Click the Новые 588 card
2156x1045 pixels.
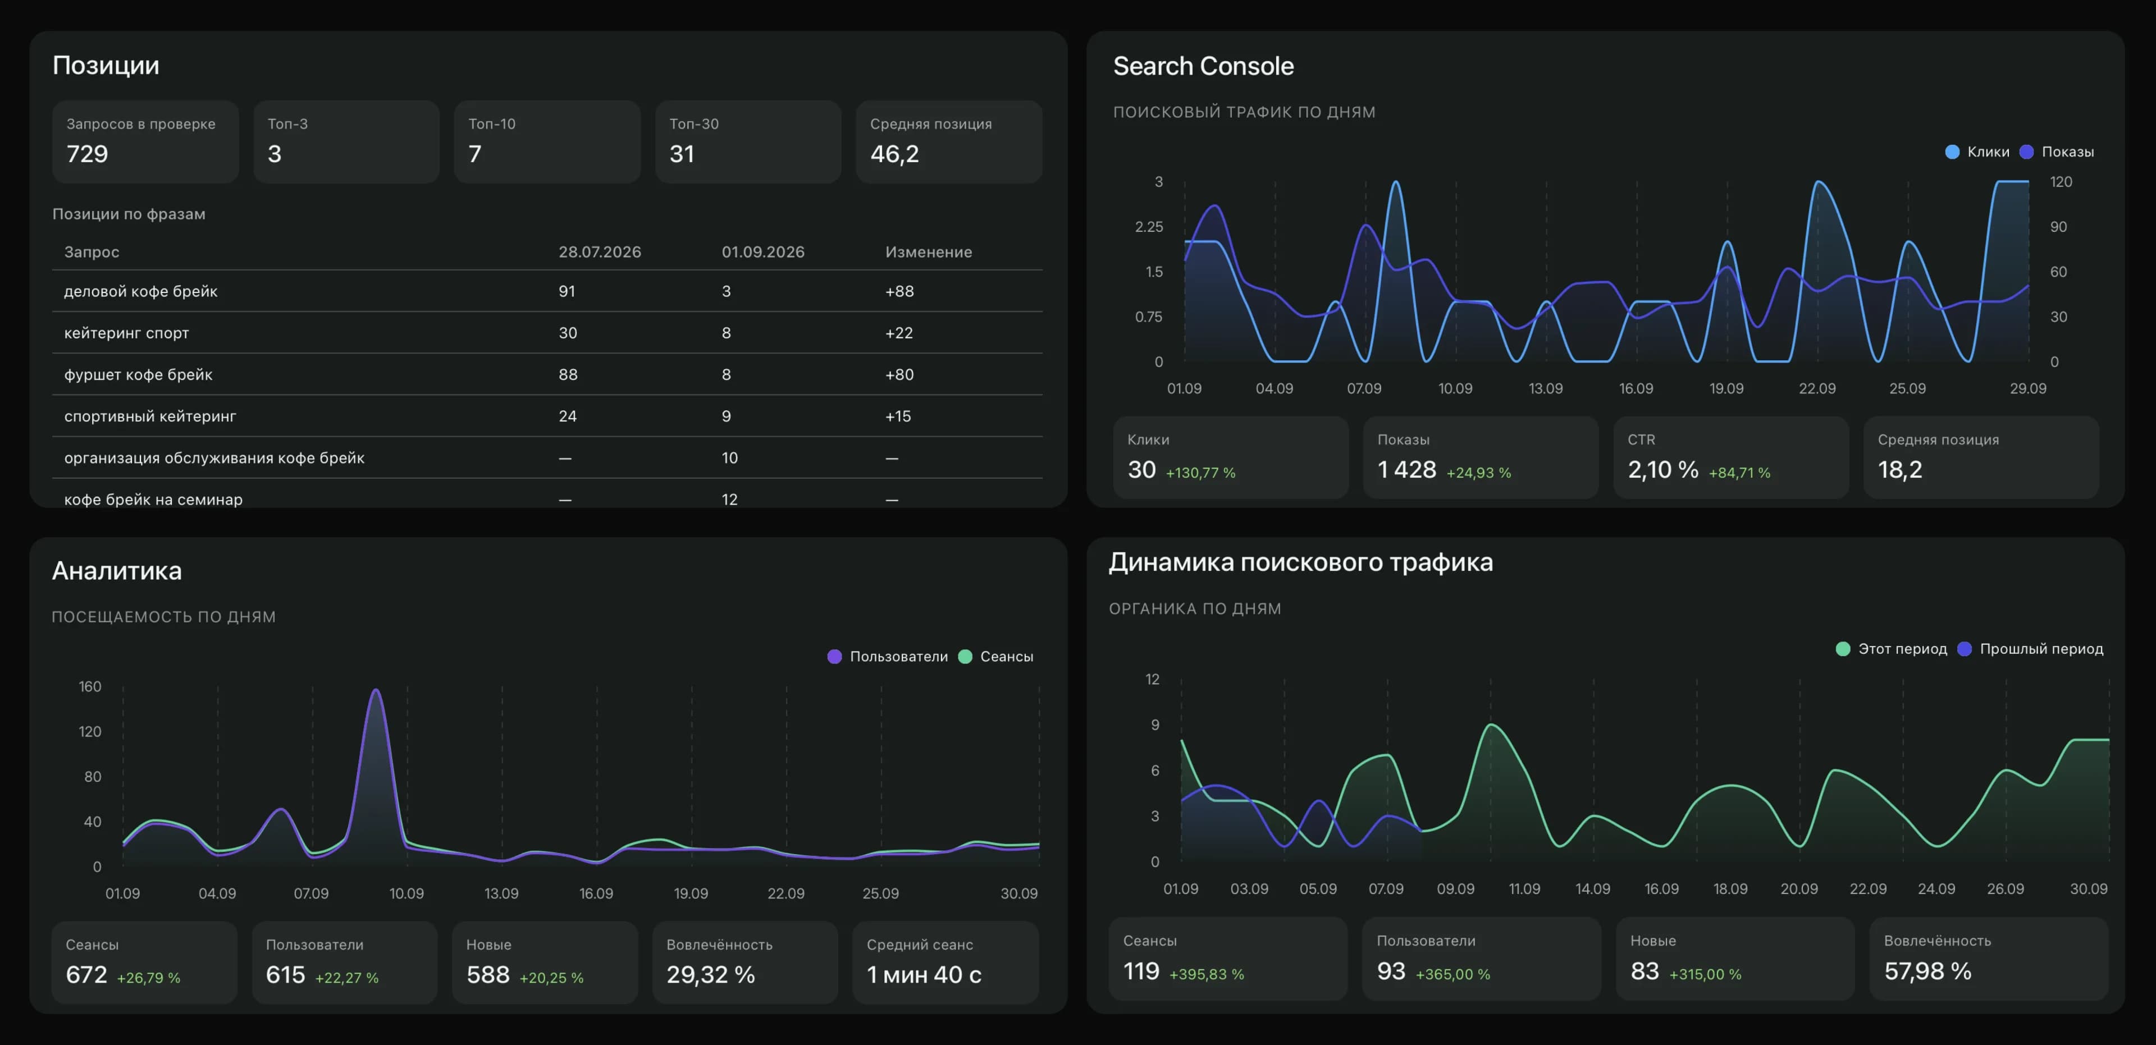545,962
